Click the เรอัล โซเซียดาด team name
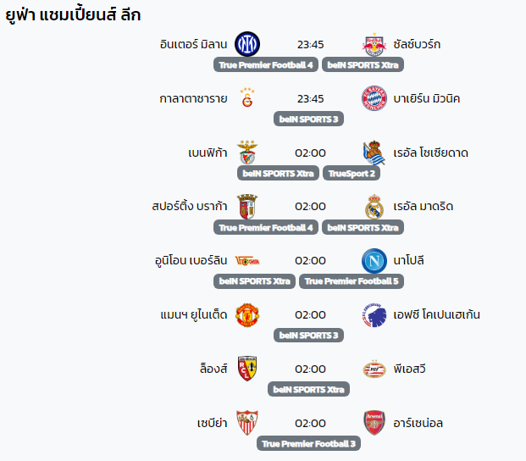 click(x=430, y=153)
